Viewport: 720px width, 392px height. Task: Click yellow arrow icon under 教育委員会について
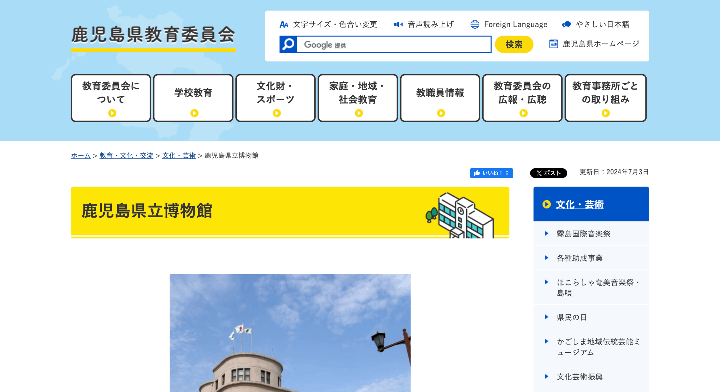click(112, 113)
